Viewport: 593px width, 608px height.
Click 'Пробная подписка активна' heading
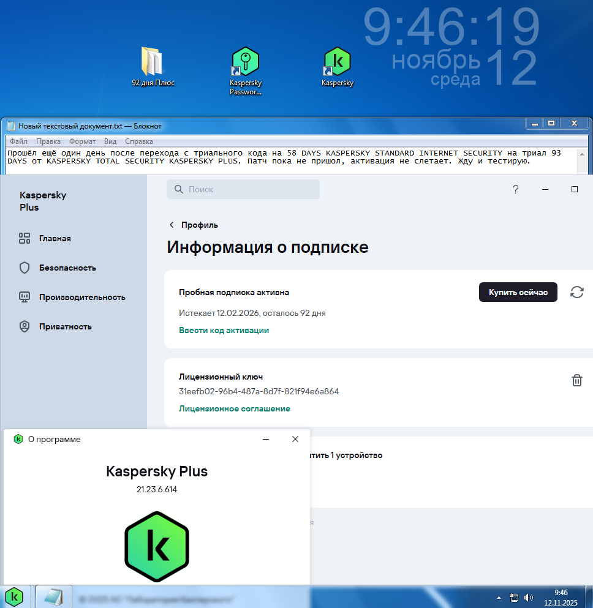234,293
